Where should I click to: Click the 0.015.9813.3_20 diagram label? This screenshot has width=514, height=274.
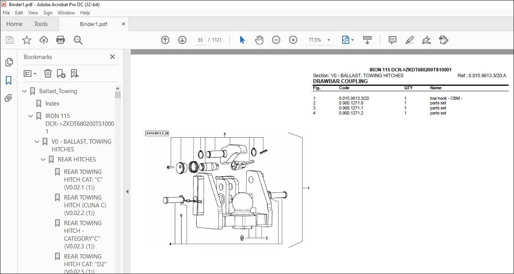click(x=157, y=134)
